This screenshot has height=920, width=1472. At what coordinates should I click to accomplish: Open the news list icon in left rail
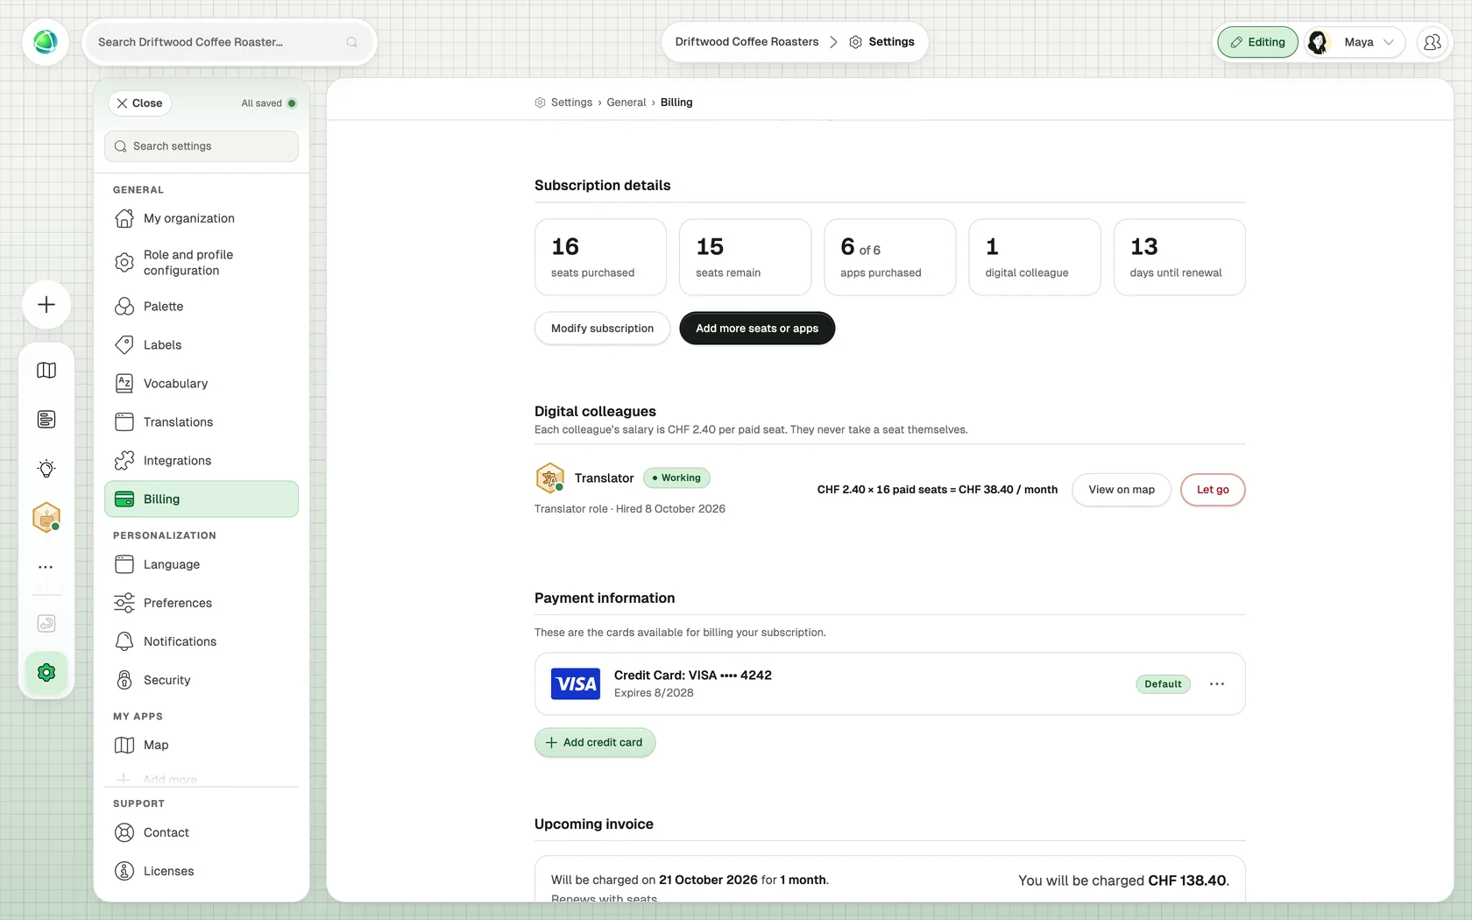[46, 420]
